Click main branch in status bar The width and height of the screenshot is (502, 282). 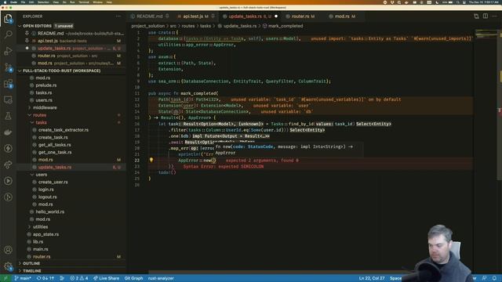pos(23,278)
